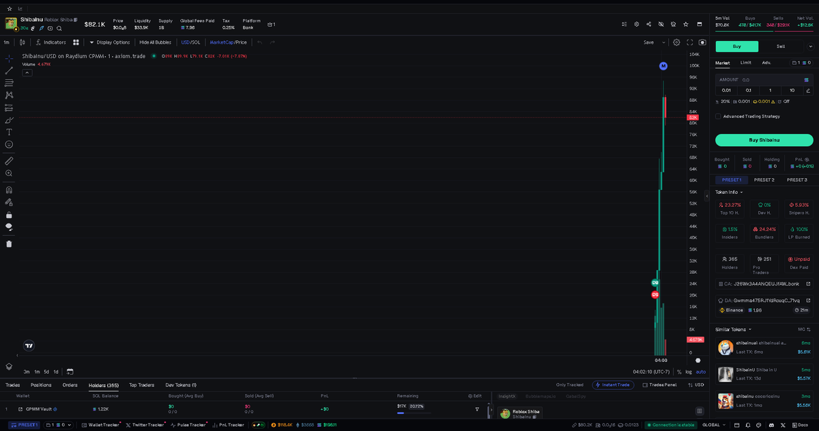Select the Text annotation tool
The height and width of the screenshot is (431, 819).
(9, 132)
